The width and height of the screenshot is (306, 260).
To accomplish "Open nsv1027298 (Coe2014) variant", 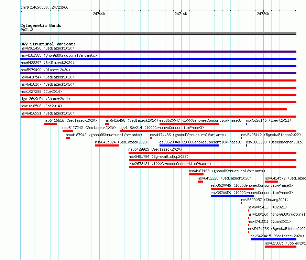I will click(41, 91).
